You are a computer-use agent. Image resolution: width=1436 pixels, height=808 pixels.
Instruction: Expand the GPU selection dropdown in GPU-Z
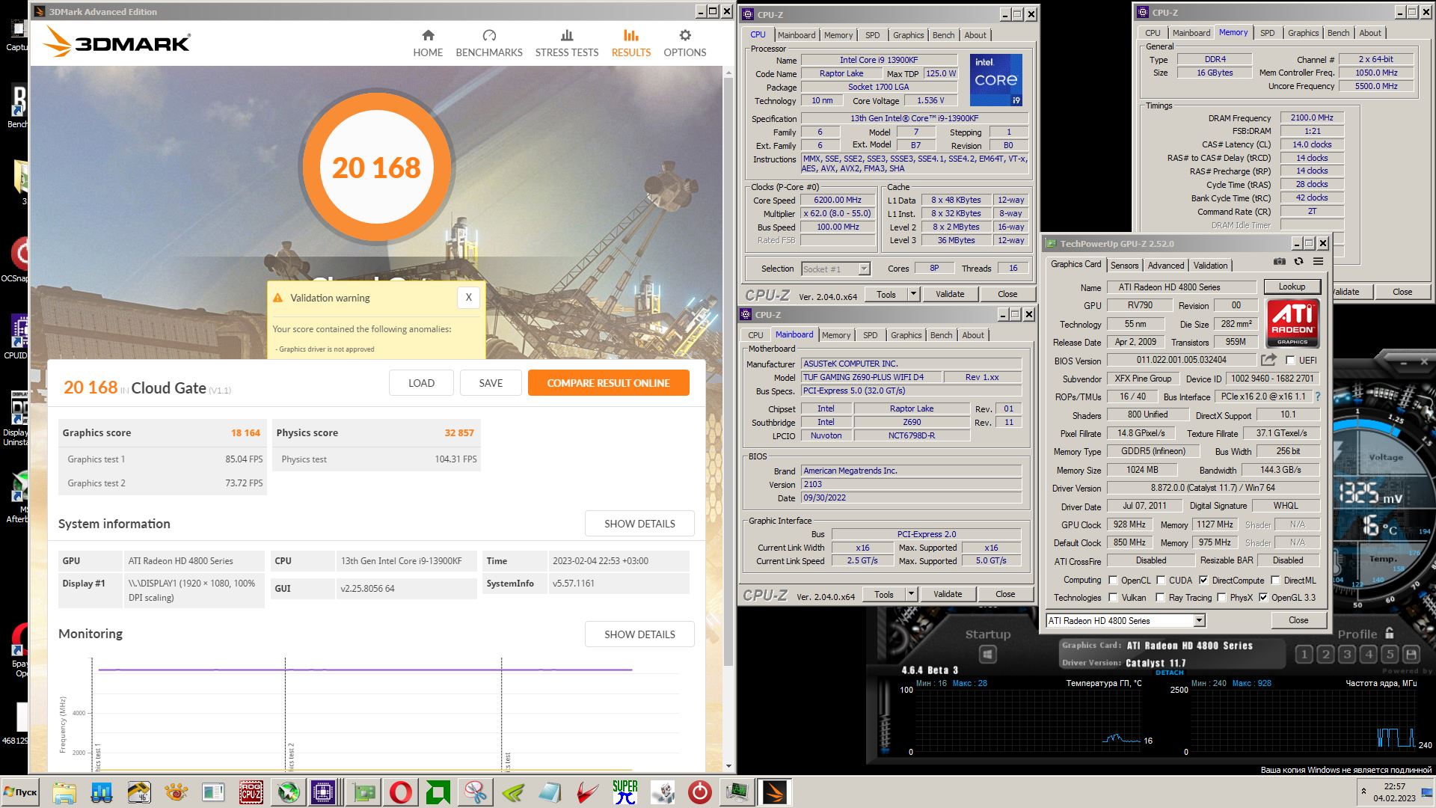tap(1199, 620)
